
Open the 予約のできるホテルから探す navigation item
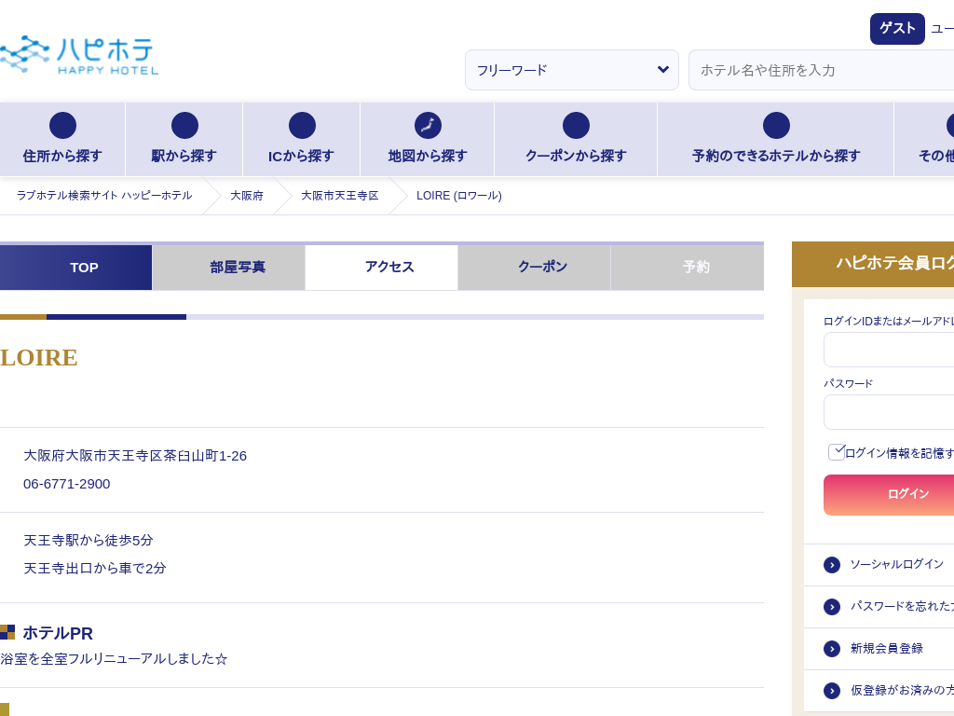pos(776,140)
